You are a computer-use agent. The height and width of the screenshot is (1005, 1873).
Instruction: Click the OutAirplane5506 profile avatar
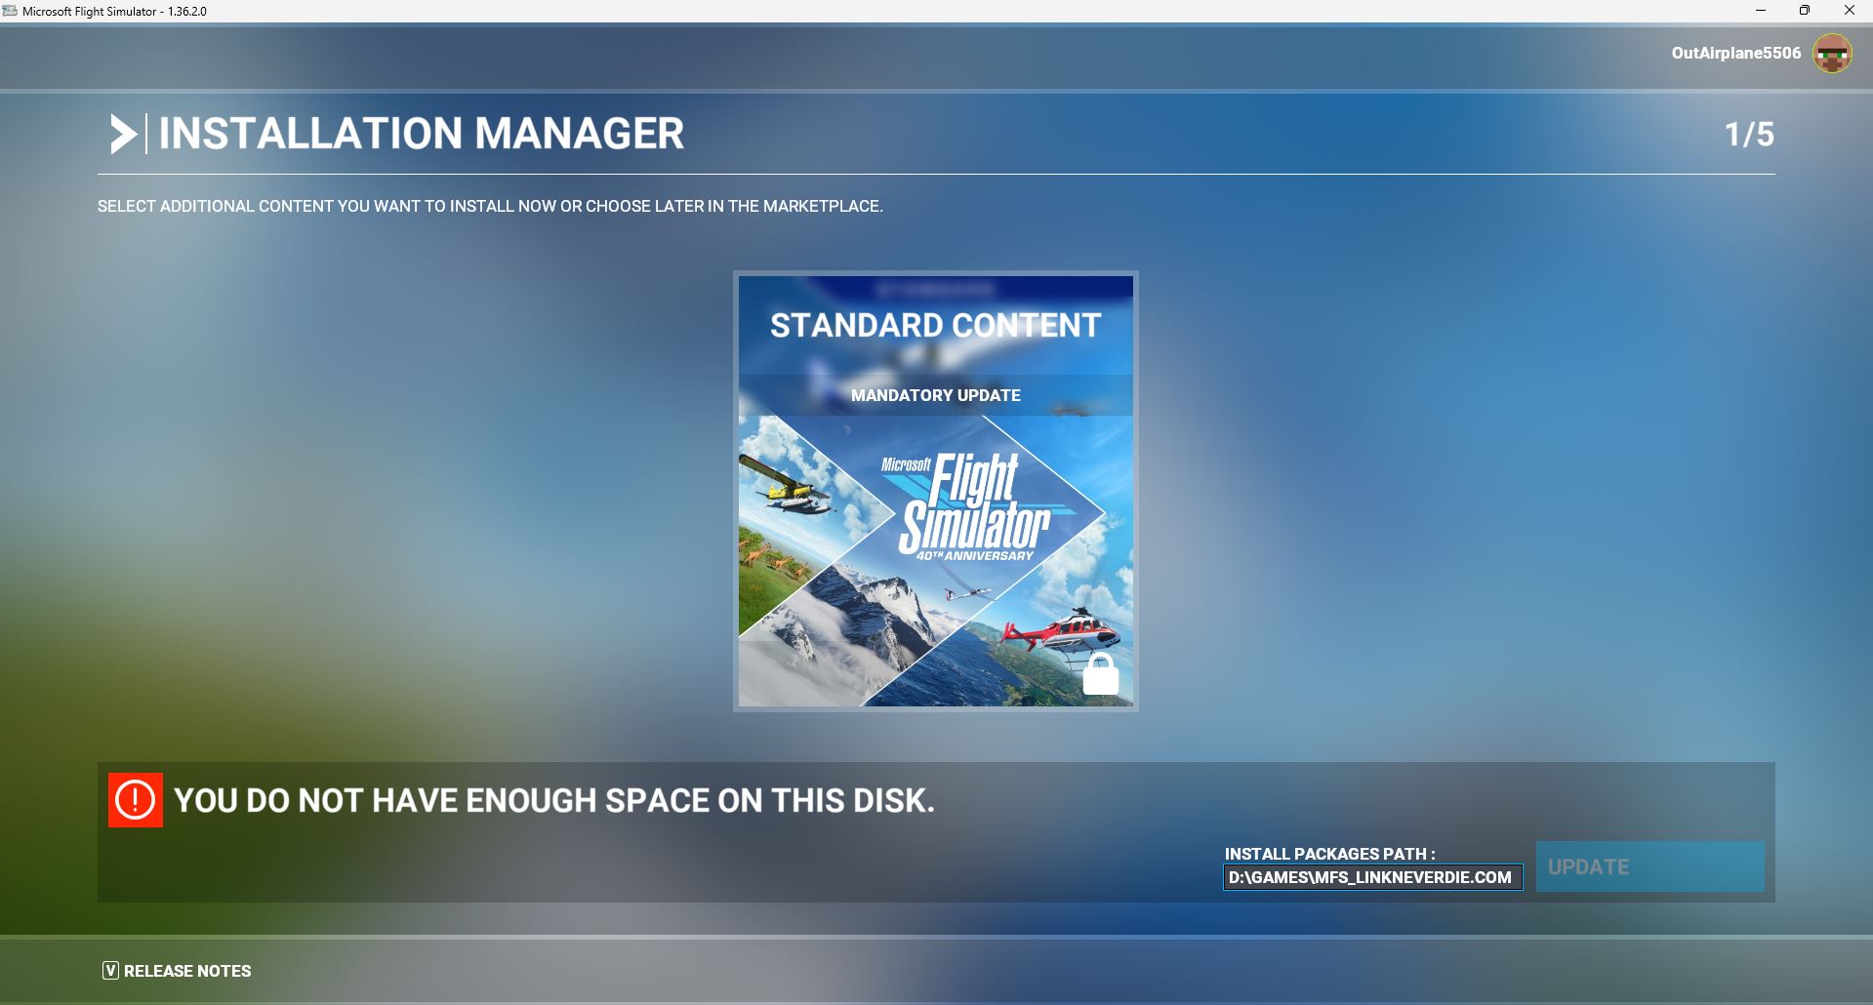[1832, 54]
